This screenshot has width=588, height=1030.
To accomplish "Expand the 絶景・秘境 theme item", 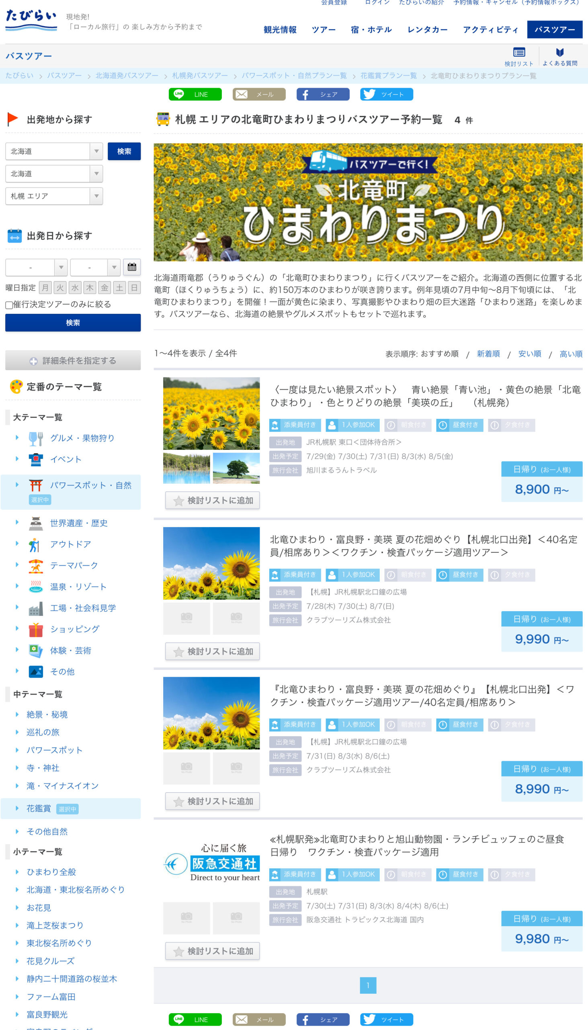I will [47, 715].
